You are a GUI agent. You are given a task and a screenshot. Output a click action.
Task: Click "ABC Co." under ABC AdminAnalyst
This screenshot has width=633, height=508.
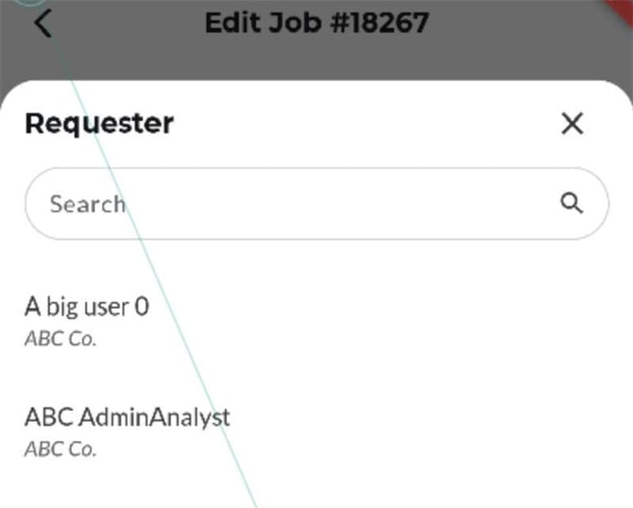[x=60, y=449]
